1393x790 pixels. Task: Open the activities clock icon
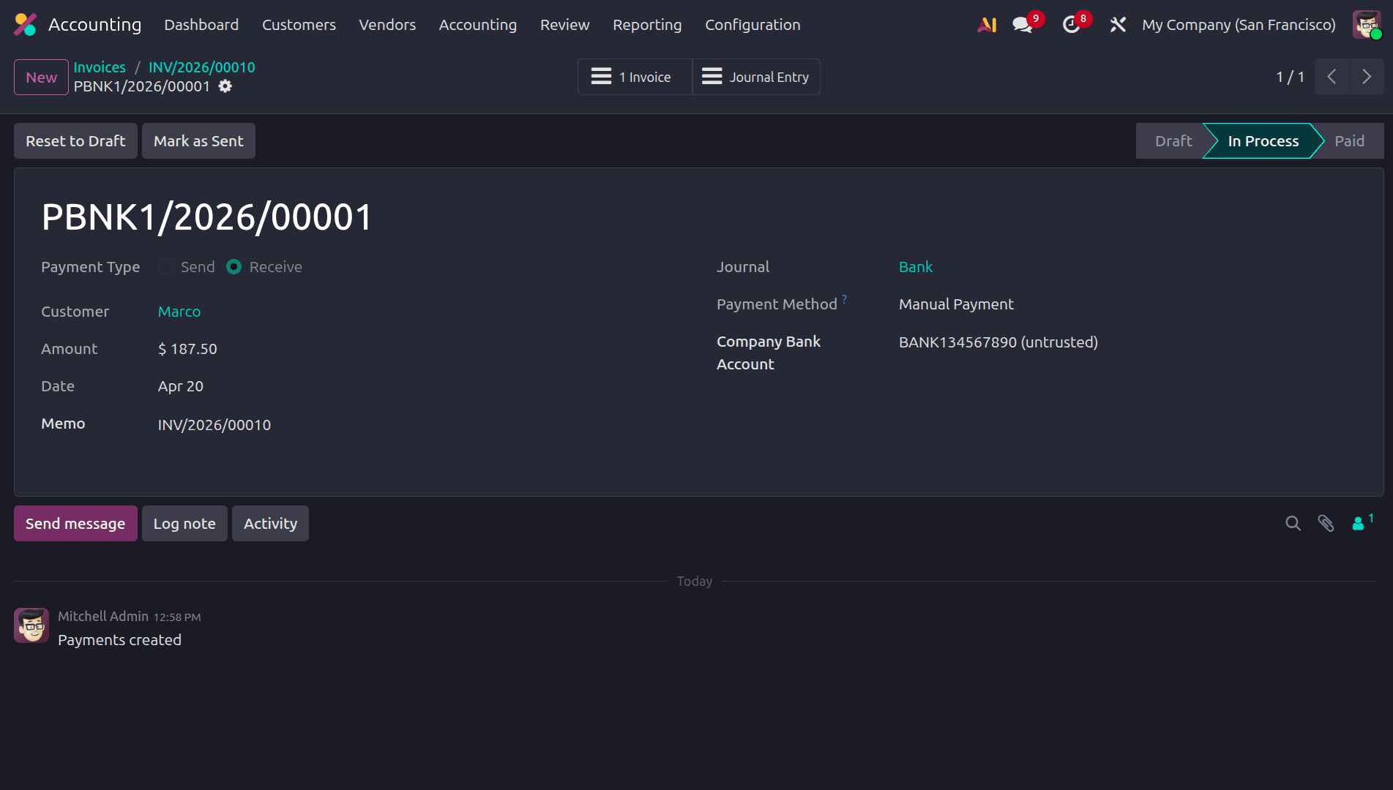point(1070,23)
